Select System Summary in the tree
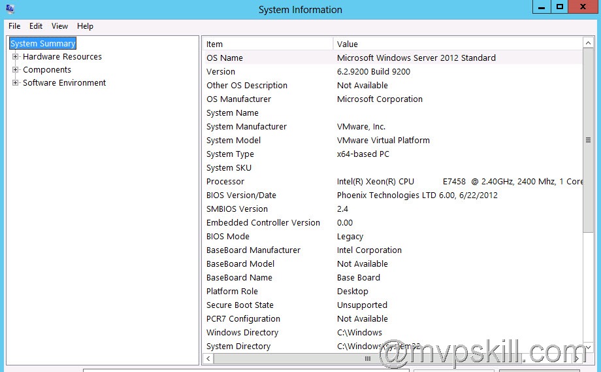 tap(42, 43)
